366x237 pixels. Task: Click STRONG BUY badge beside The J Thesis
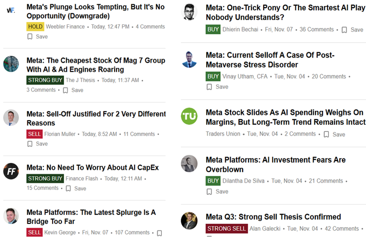(45, 80)
